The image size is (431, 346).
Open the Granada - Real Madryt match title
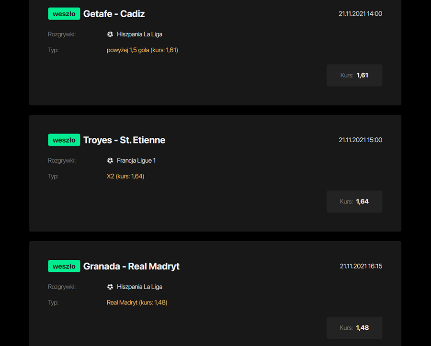(131, 267)
